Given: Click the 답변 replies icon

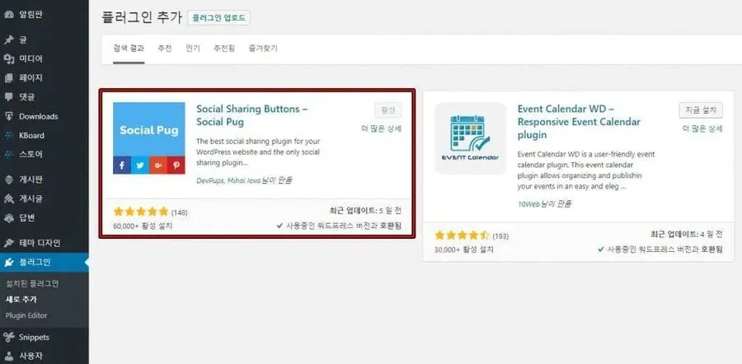Looking at the screenshot, I should [x=8, y=218].
